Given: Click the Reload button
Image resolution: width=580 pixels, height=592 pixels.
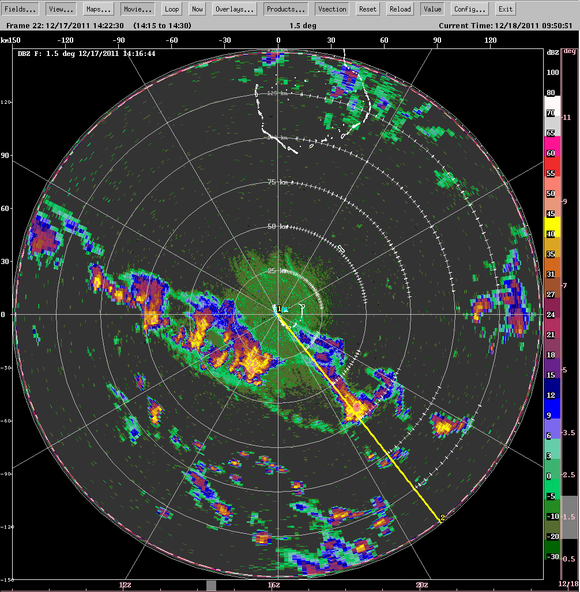Looking at the screenshot, I should [400, 9].
